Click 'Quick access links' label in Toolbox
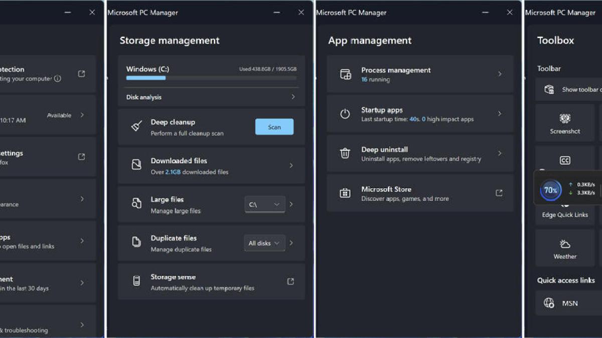Image resolution: width=602 pixels, height=338 pixels. [566, 280]
